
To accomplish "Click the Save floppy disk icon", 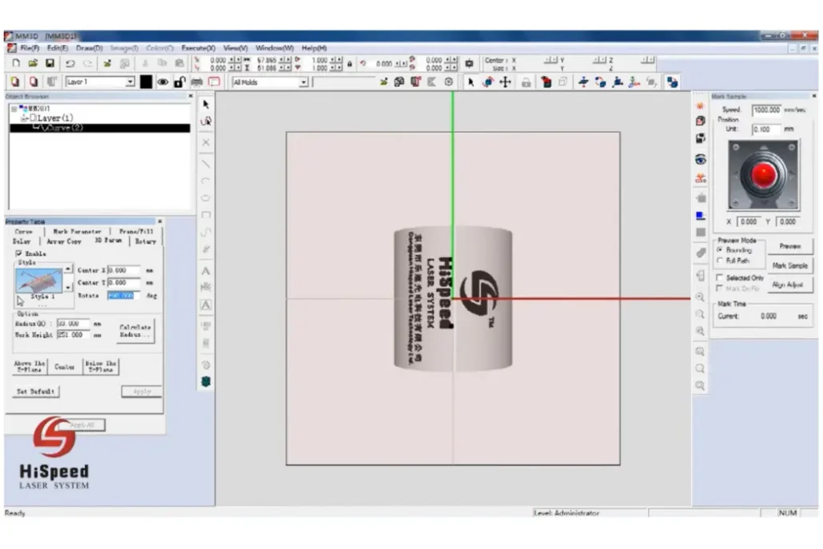I will pos(50,63).
